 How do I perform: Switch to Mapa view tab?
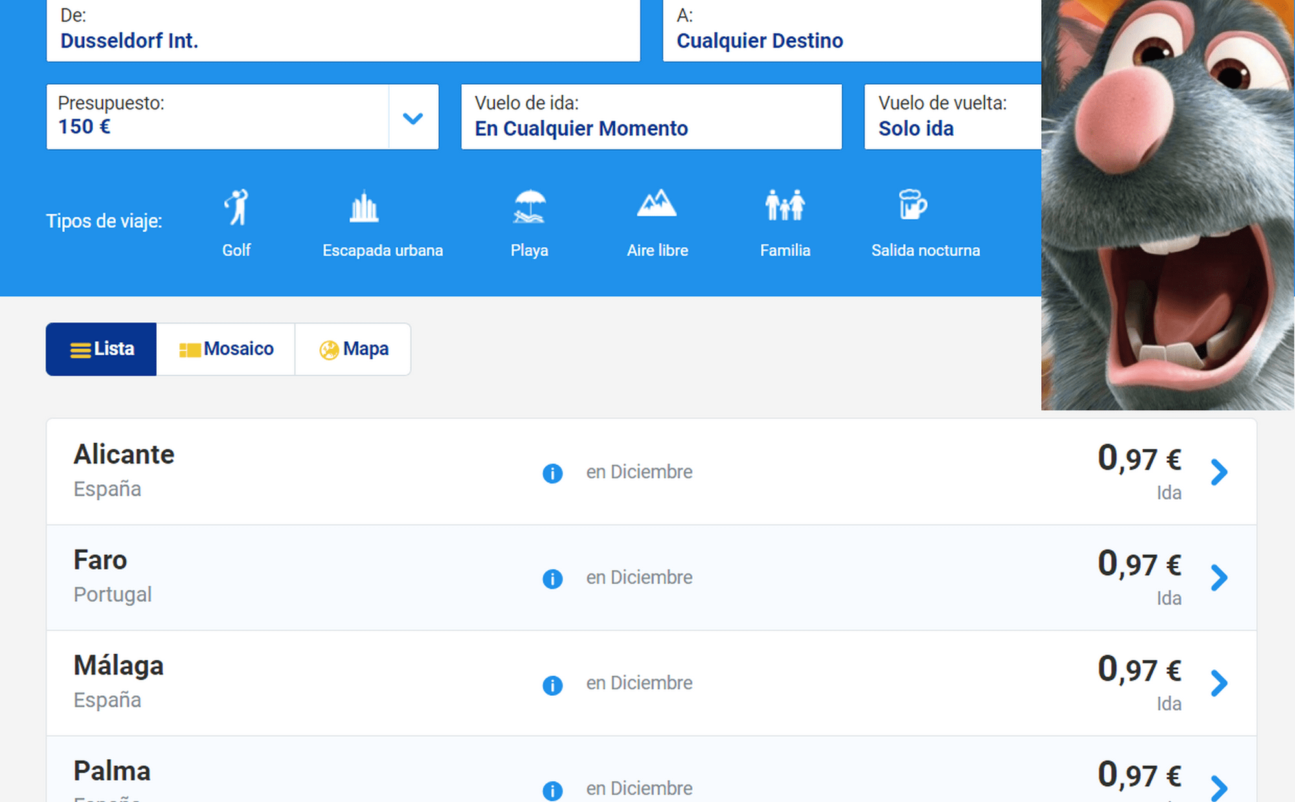pos(353,349)
